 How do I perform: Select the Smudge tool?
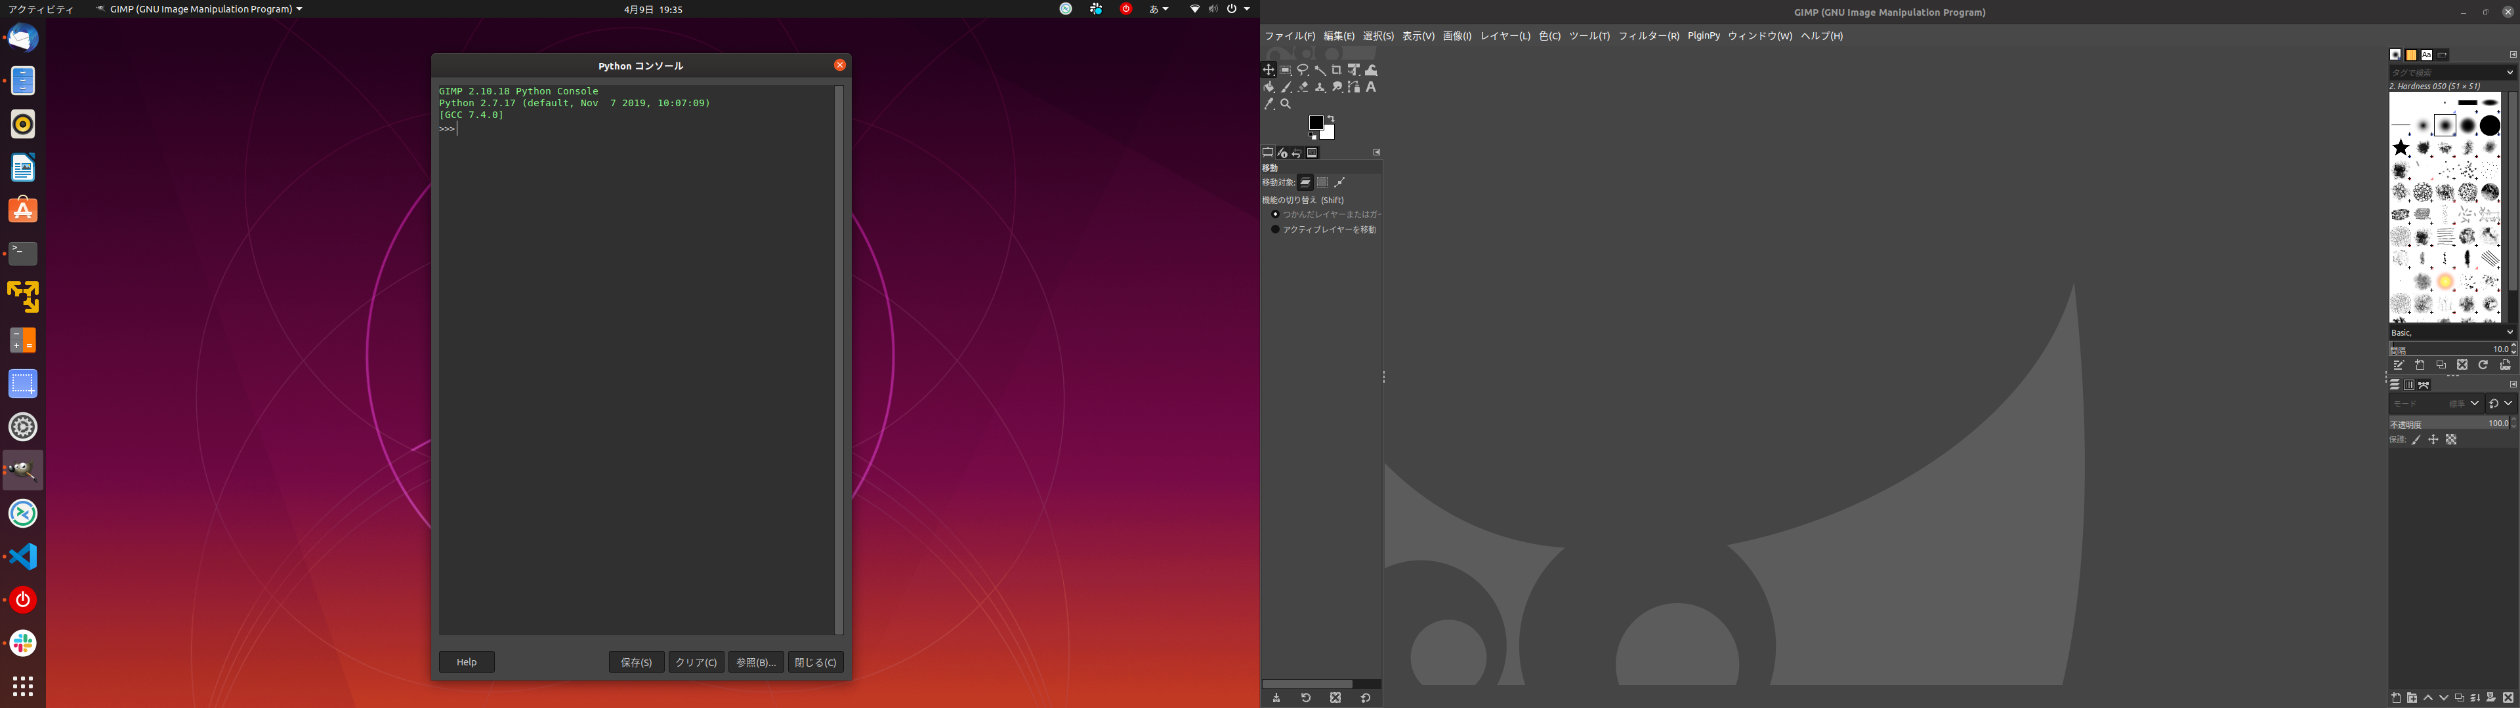pyautogui.click(x=1337, y=87)
